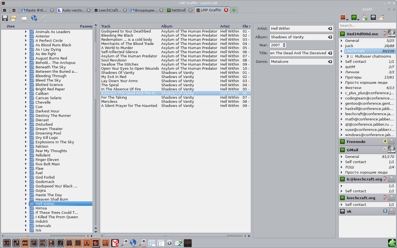The image size is (397, 248).
Task: Click the Year spin box arrows
Action: 284,45
